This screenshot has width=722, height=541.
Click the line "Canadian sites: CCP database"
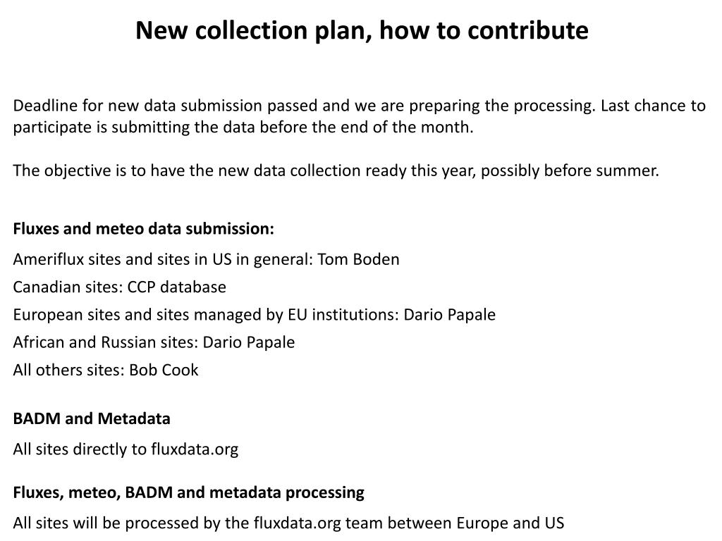[120, 287]
